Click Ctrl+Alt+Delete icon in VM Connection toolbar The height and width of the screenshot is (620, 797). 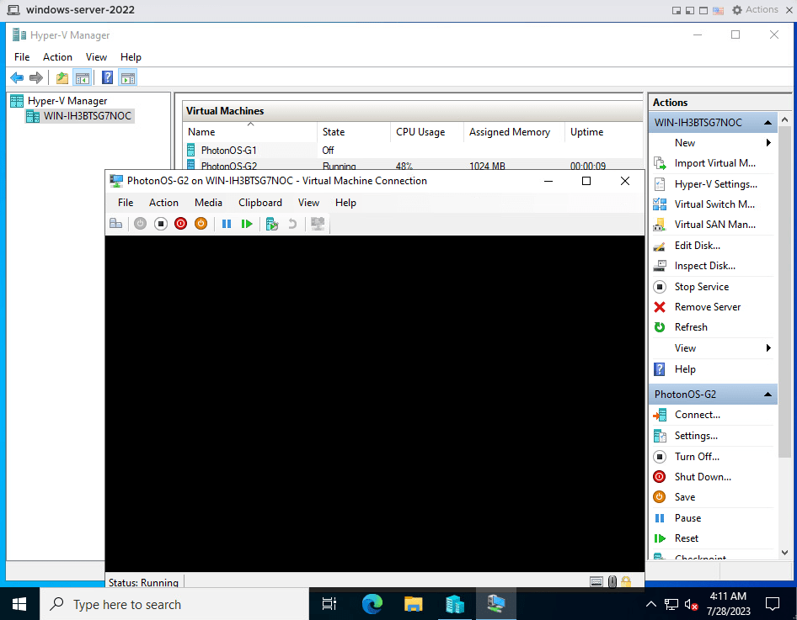click(116, 223)
